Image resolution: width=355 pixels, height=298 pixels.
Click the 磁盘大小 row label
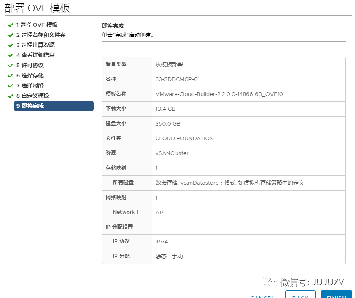click(x=116, y=123)
